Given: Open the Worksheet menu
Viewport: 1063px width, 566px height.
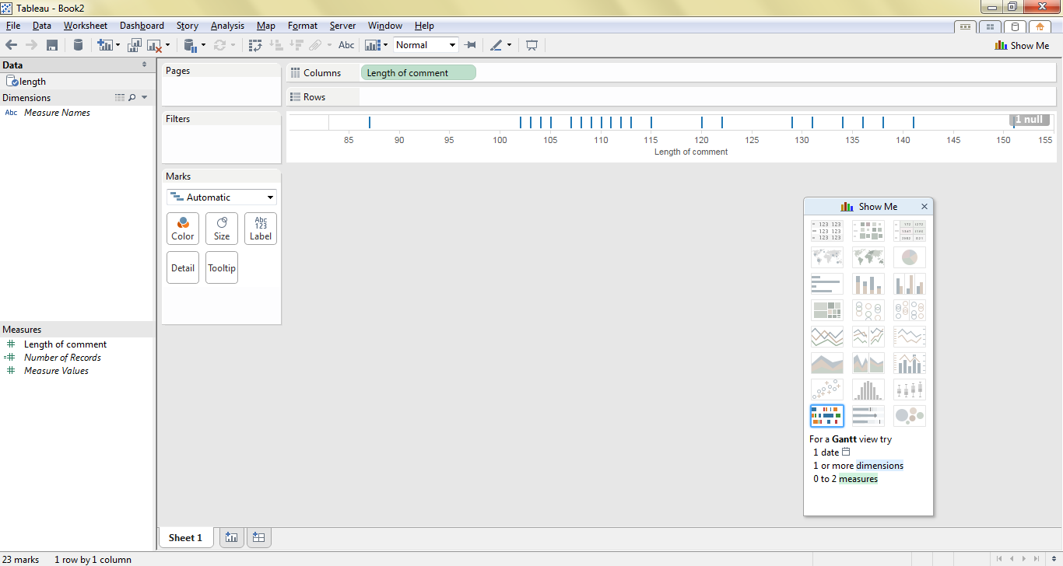Looking at the screenshot, I should coord(86,26).
